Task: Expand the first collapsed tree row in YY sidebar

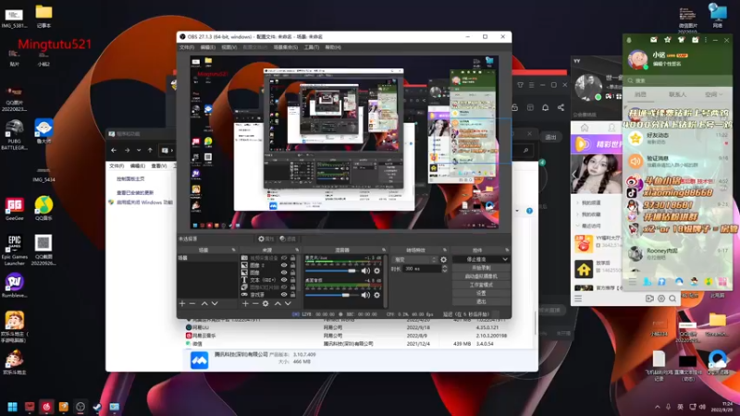Action: point(577,202)
